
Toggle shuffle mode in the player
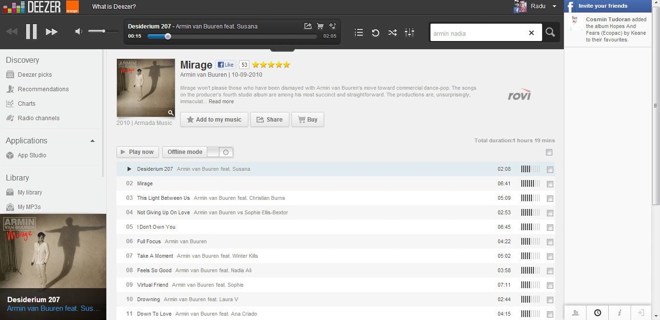(392, 32)
